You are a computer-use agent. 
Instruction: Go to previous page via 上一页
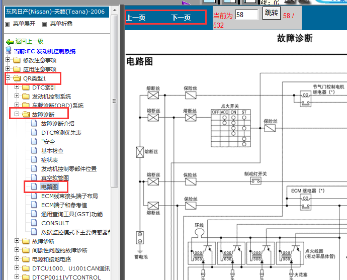click(x=136, y=18)
